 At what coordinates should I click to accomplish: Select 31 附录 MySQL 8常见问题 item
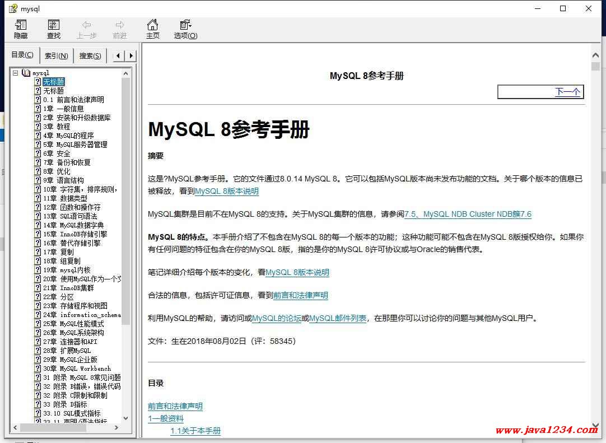point(82,377)
